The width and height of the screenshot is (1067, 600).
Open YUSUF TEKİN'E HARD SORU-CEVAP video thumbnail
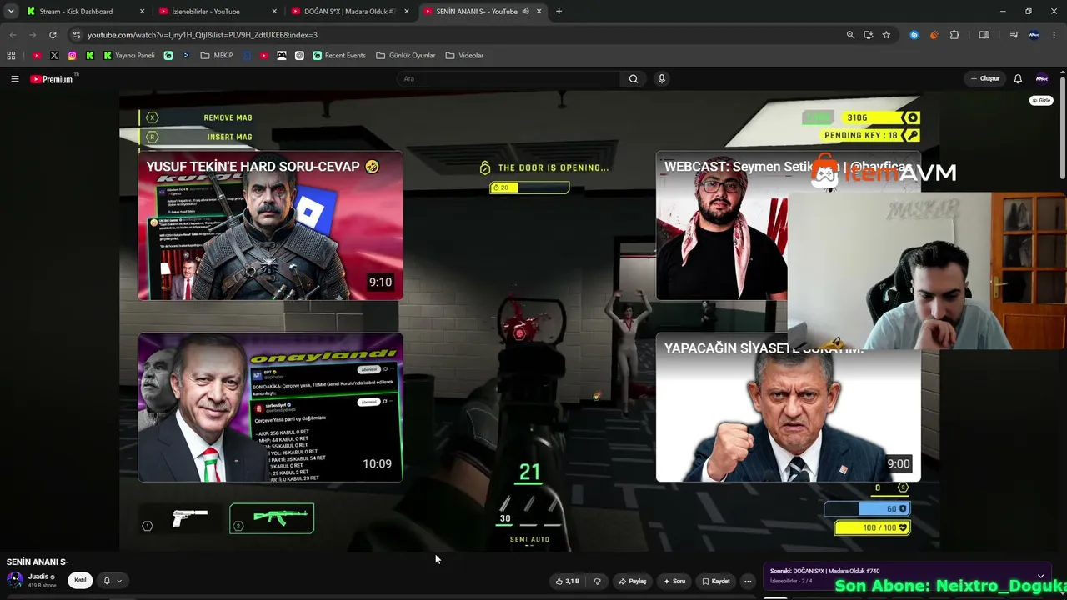click(x=270, y=225)
